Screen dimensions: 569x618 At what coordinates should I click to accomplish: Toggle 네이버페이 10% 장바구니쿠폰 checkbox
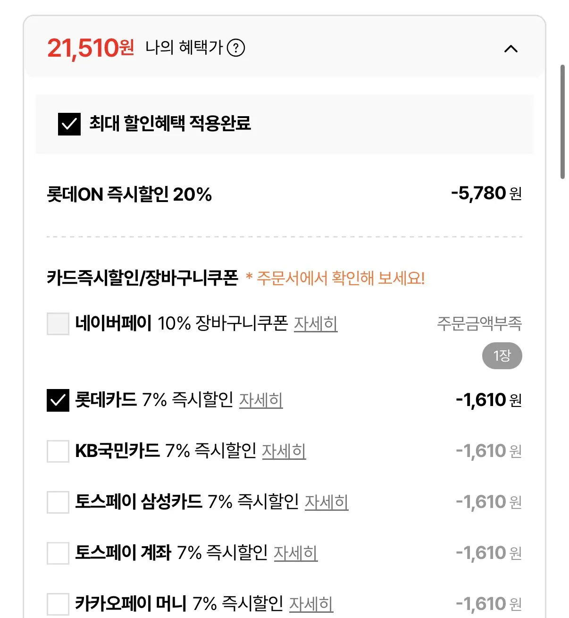[x=58, y=324]
